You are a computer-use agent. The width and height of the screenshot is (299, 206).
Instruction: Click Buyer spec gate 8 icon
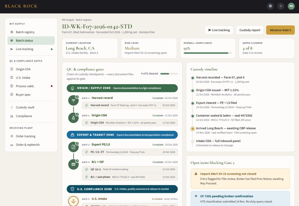pyautogui.click(x=12, y=94)
